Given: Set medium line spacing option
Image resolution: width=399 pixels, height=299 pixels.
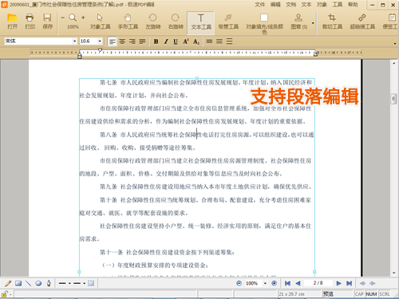Looking at the screenshot, I should click(x=219, y=41).
